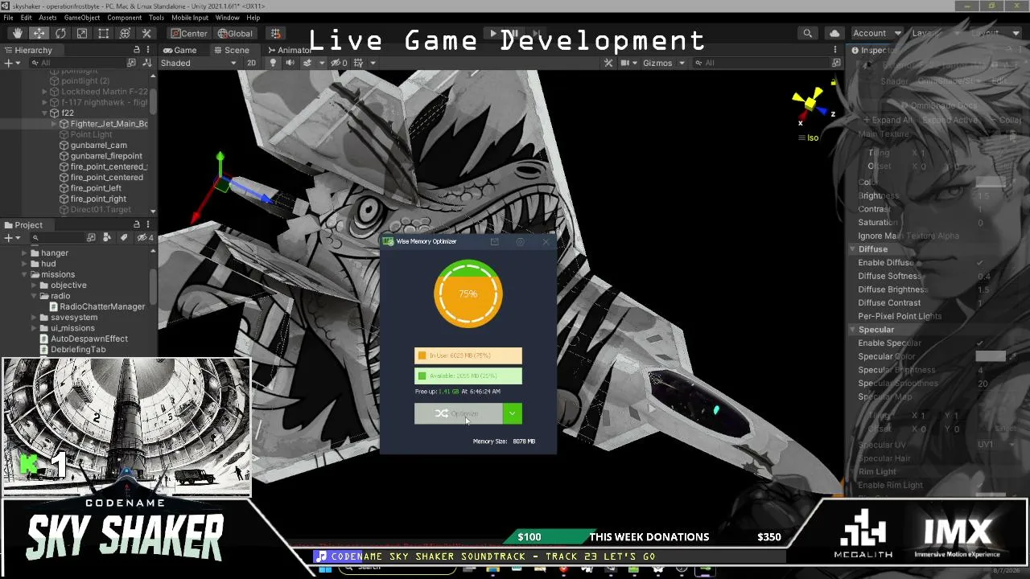Toggle Project hidden packages visibility
The width and height of the screenshot is (1030, 579).
pyautogui.click(x=145, y=238)
